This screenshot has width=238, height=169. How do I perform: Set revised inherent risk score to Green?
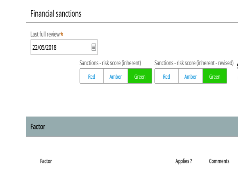(215, 76)
